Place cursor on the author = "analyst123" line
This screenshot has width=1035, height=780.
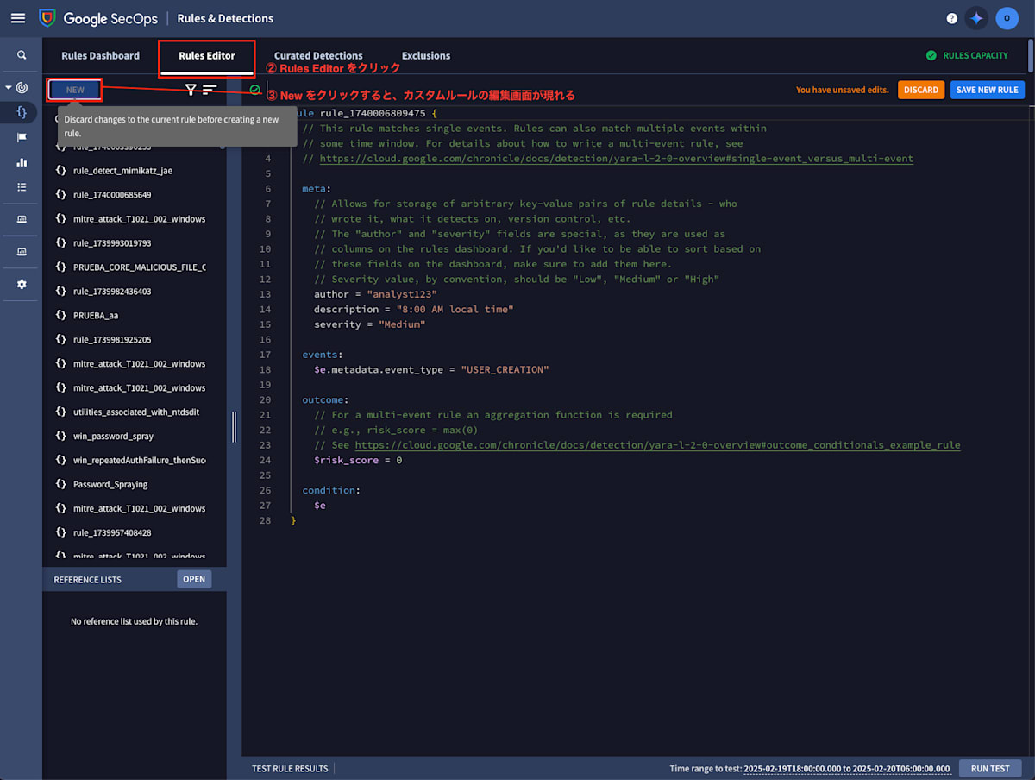tap(375, 294)
